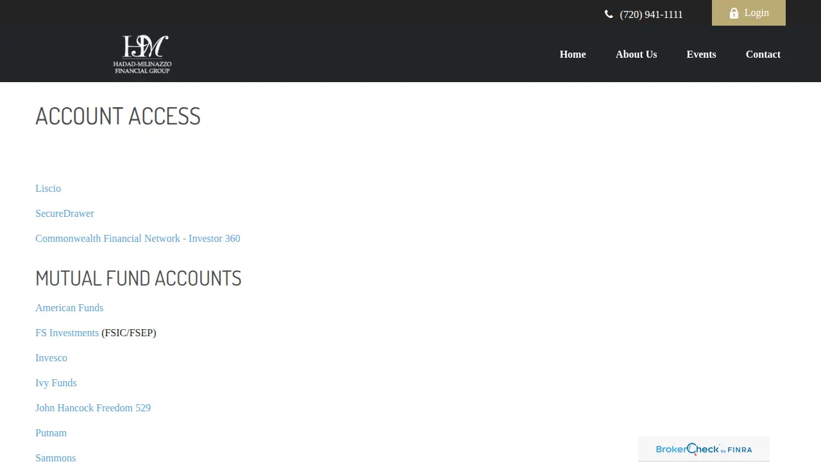The height and width of the screenshot is (462, 821).
Task: Click the Mutual Fund Accounts heading
Action: (x=139, y=278)
